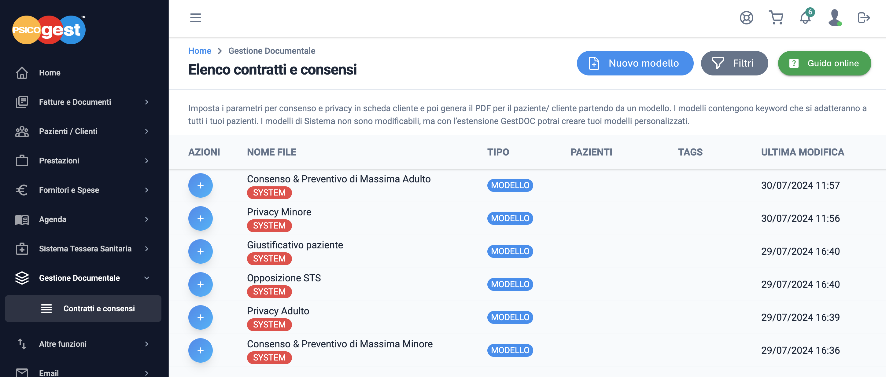
Task: Click plus action for Opposizione STS
Action: pyautogui.click(x=201, y=284)
